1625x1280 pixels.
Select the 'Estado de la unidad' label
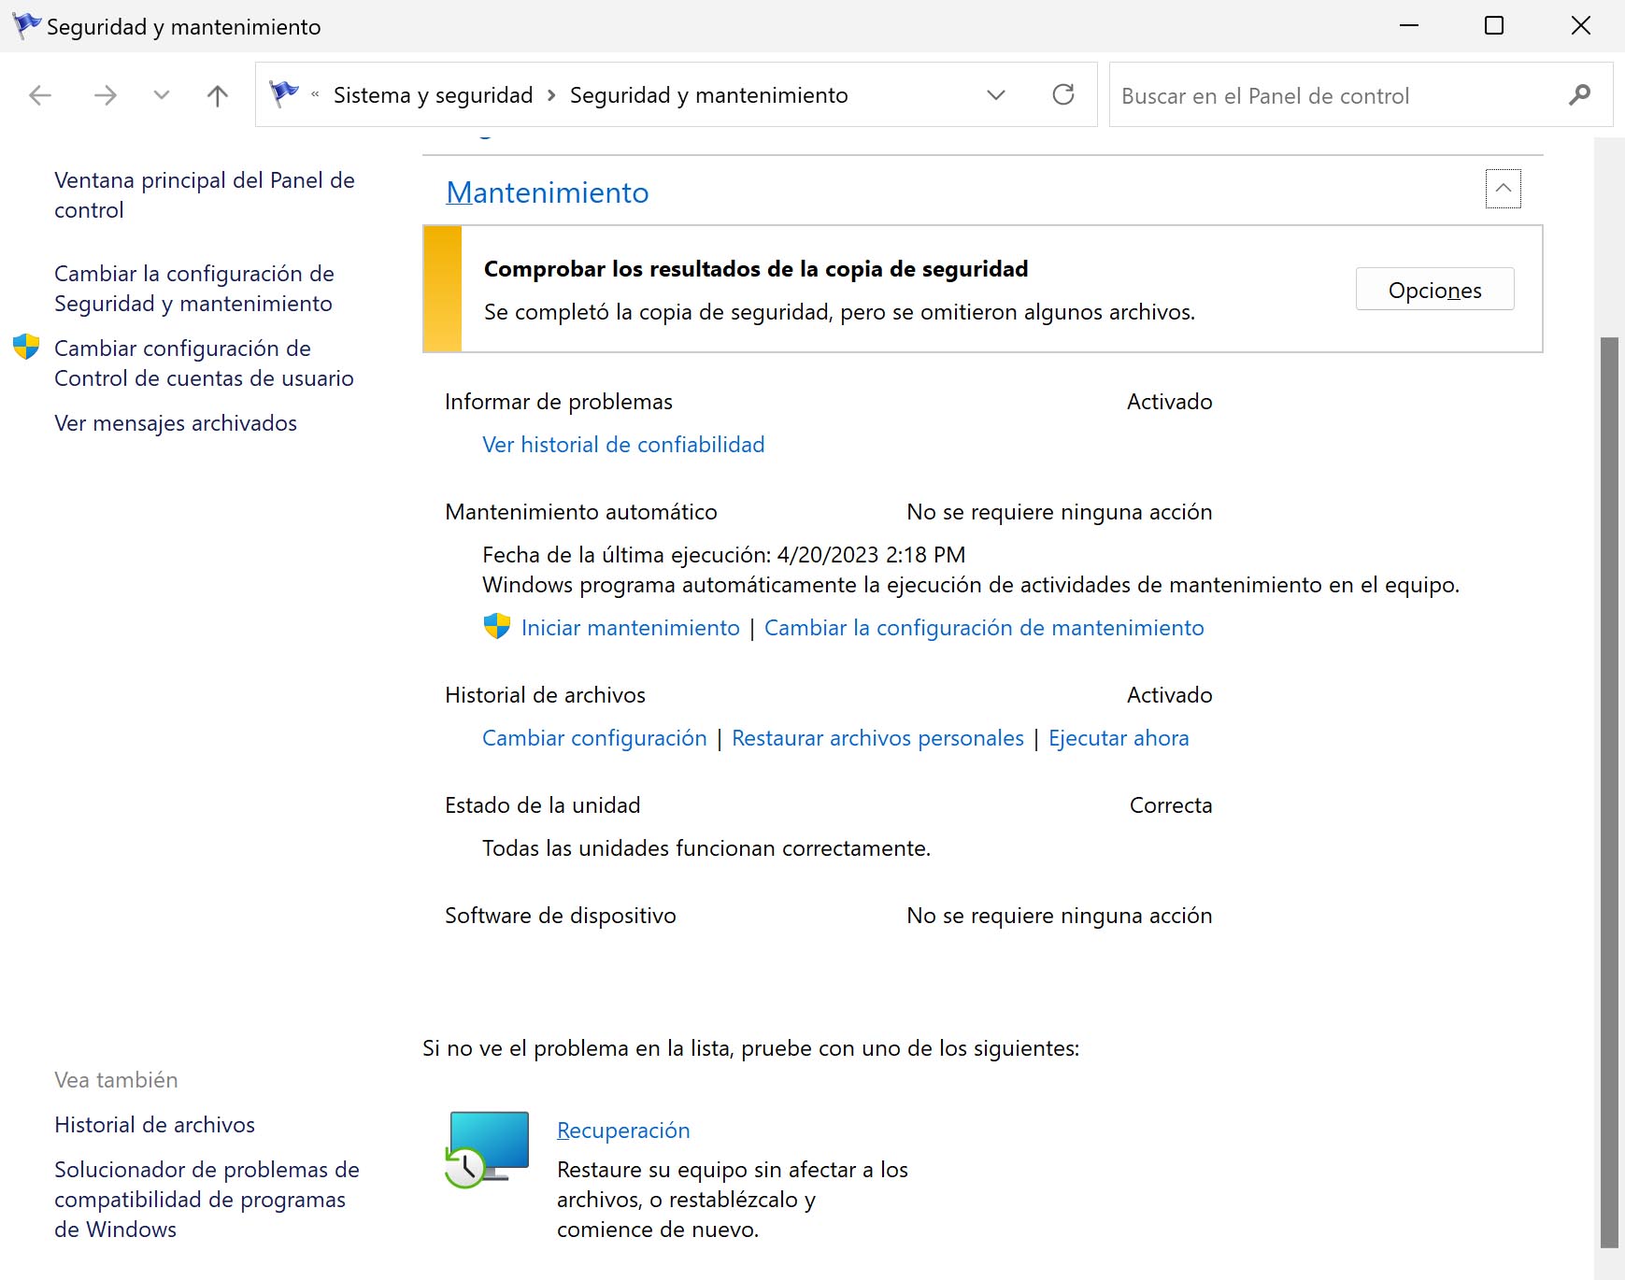click(543, 805)
